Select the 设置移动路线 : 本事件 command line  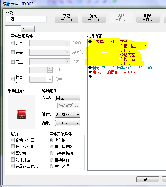pos(110,42)
